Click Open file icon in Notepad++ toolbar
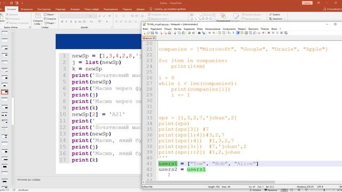Screen dimensions: 342x192 (x=148, y=33)
